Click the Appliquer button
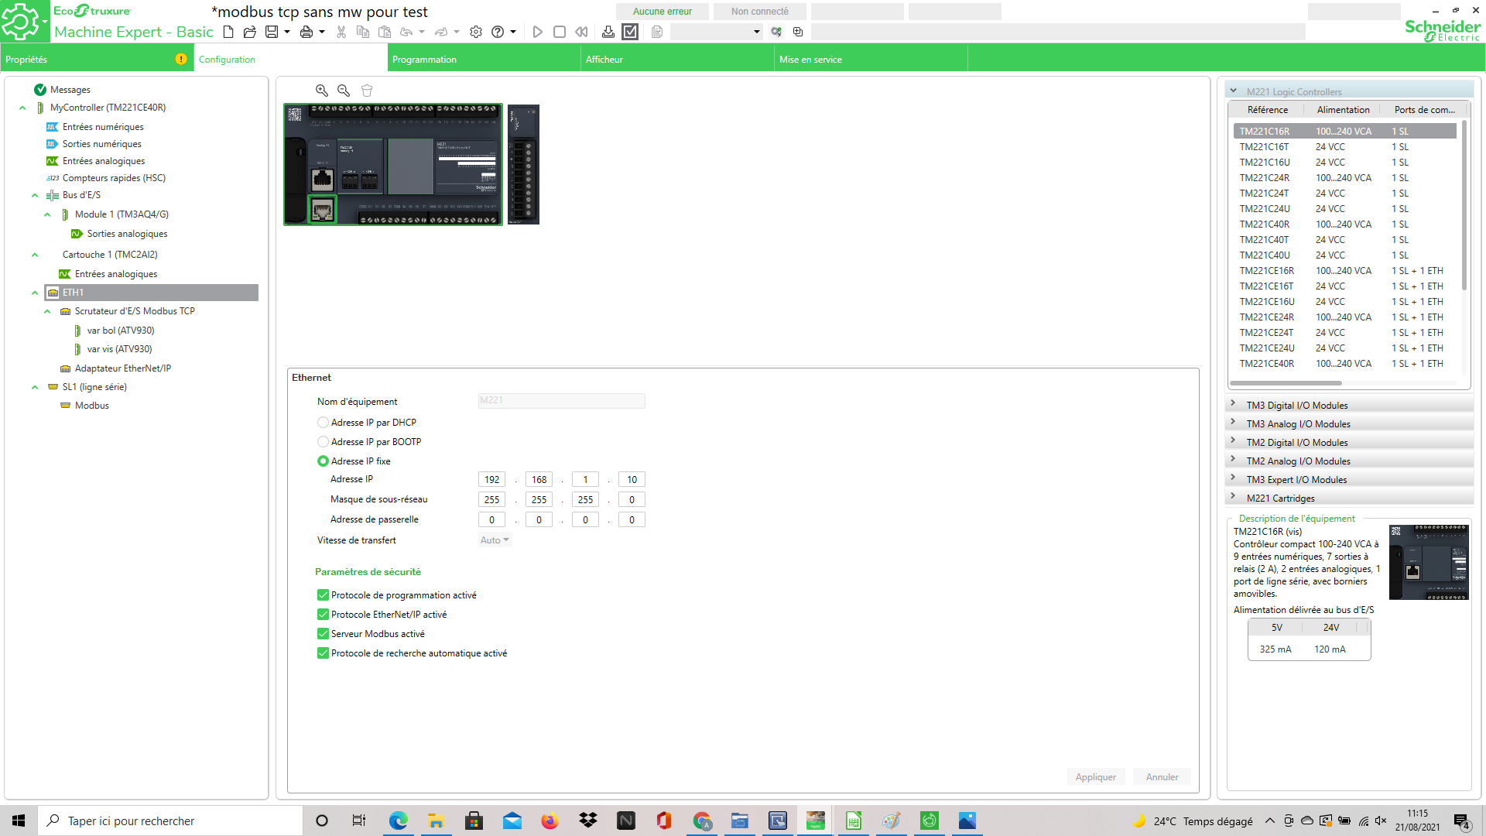1486x836 pixels. point(1095,777)
